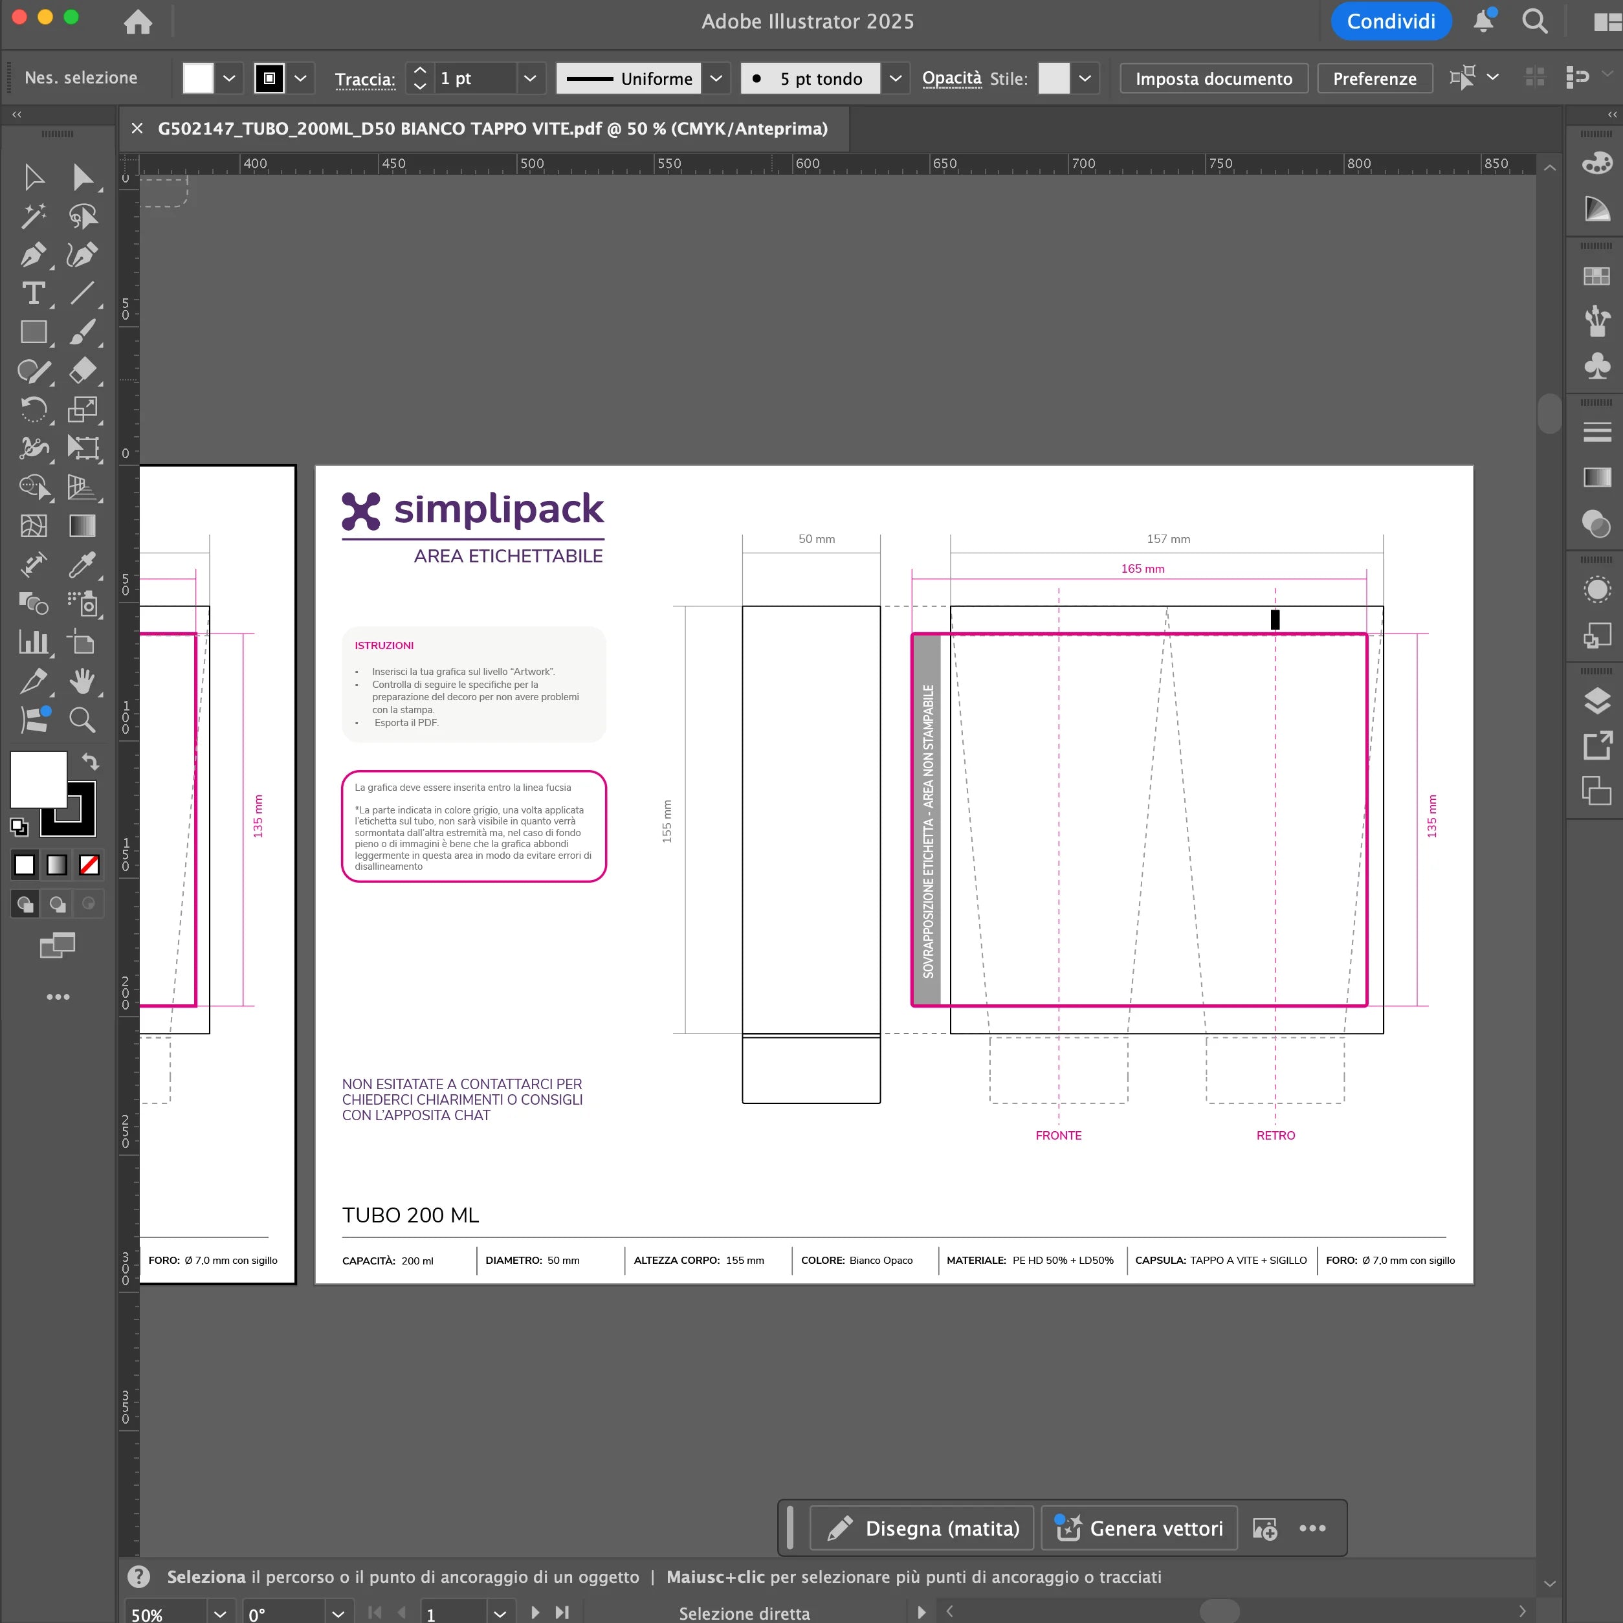Screen dimensions: 1623x1623
Task: Select the G502147_TUBO_200ML document tab
Action: (492, 129)
